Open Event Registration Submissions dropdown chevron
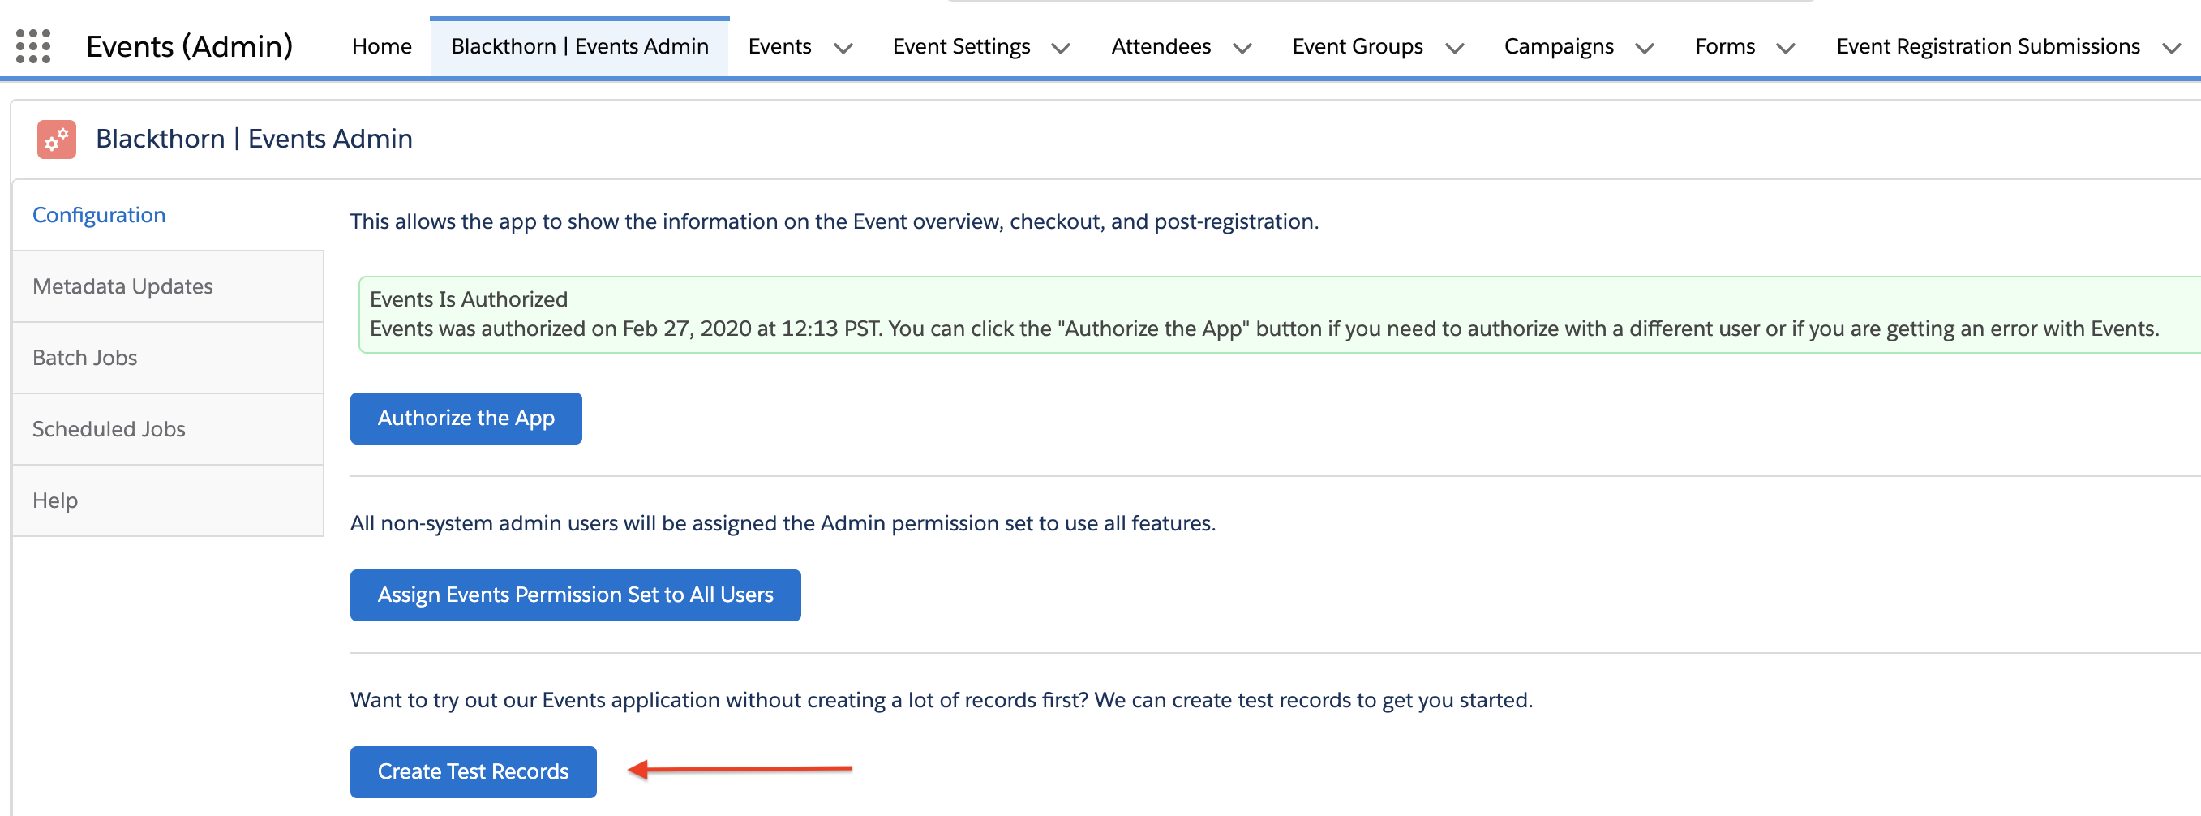 2171,49
